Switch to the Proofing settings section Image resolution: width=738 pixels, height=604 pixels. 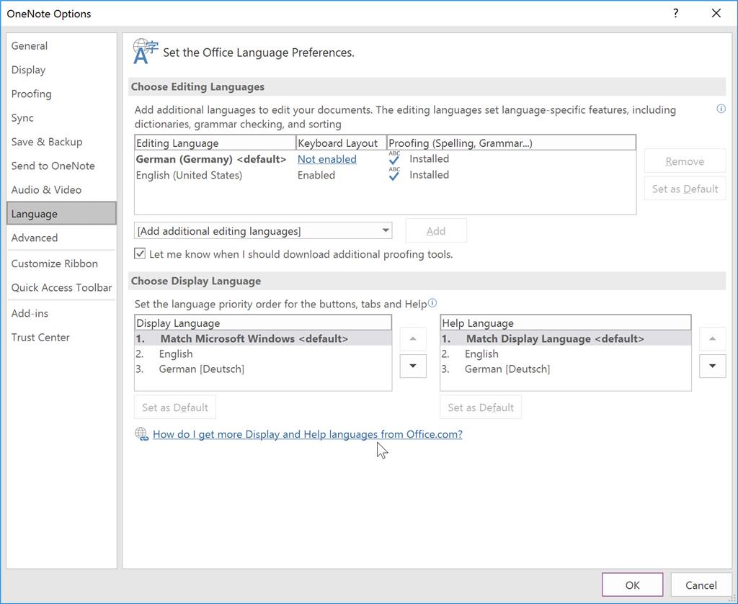(x=31, y=94)
